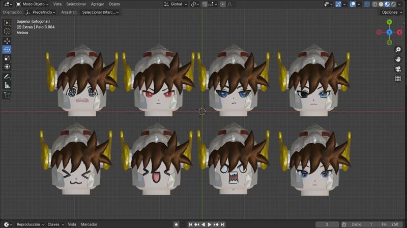The height and width of the screenshot is (228, 407).
Task: Click the negative X axis gizmo circle
Action: click(379, 32)
